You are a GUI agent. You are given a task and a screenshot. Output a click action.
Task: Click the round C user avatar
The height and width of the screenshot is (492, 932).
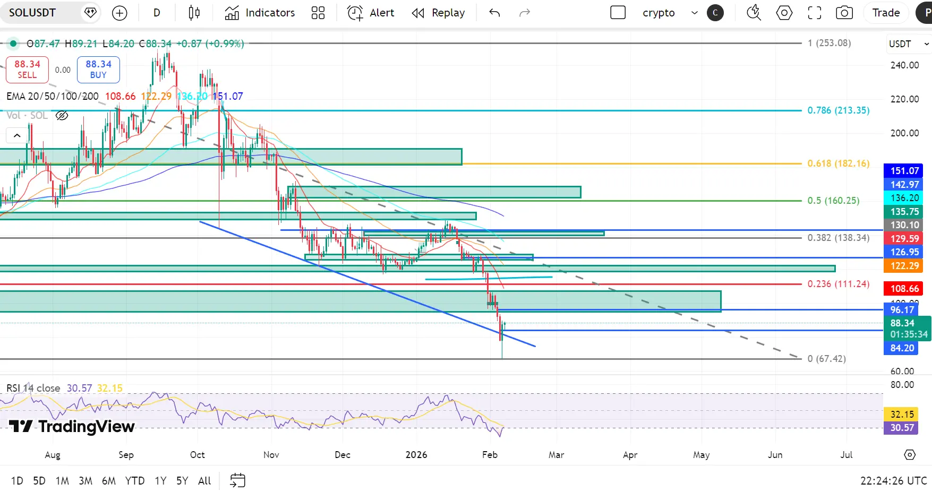715,13
